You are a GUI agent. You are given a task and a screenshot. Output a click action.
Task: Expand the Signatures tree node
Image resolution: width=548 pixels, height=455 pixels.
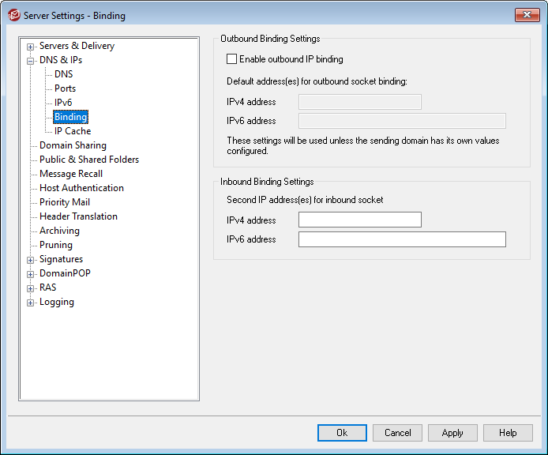point(31,260)
